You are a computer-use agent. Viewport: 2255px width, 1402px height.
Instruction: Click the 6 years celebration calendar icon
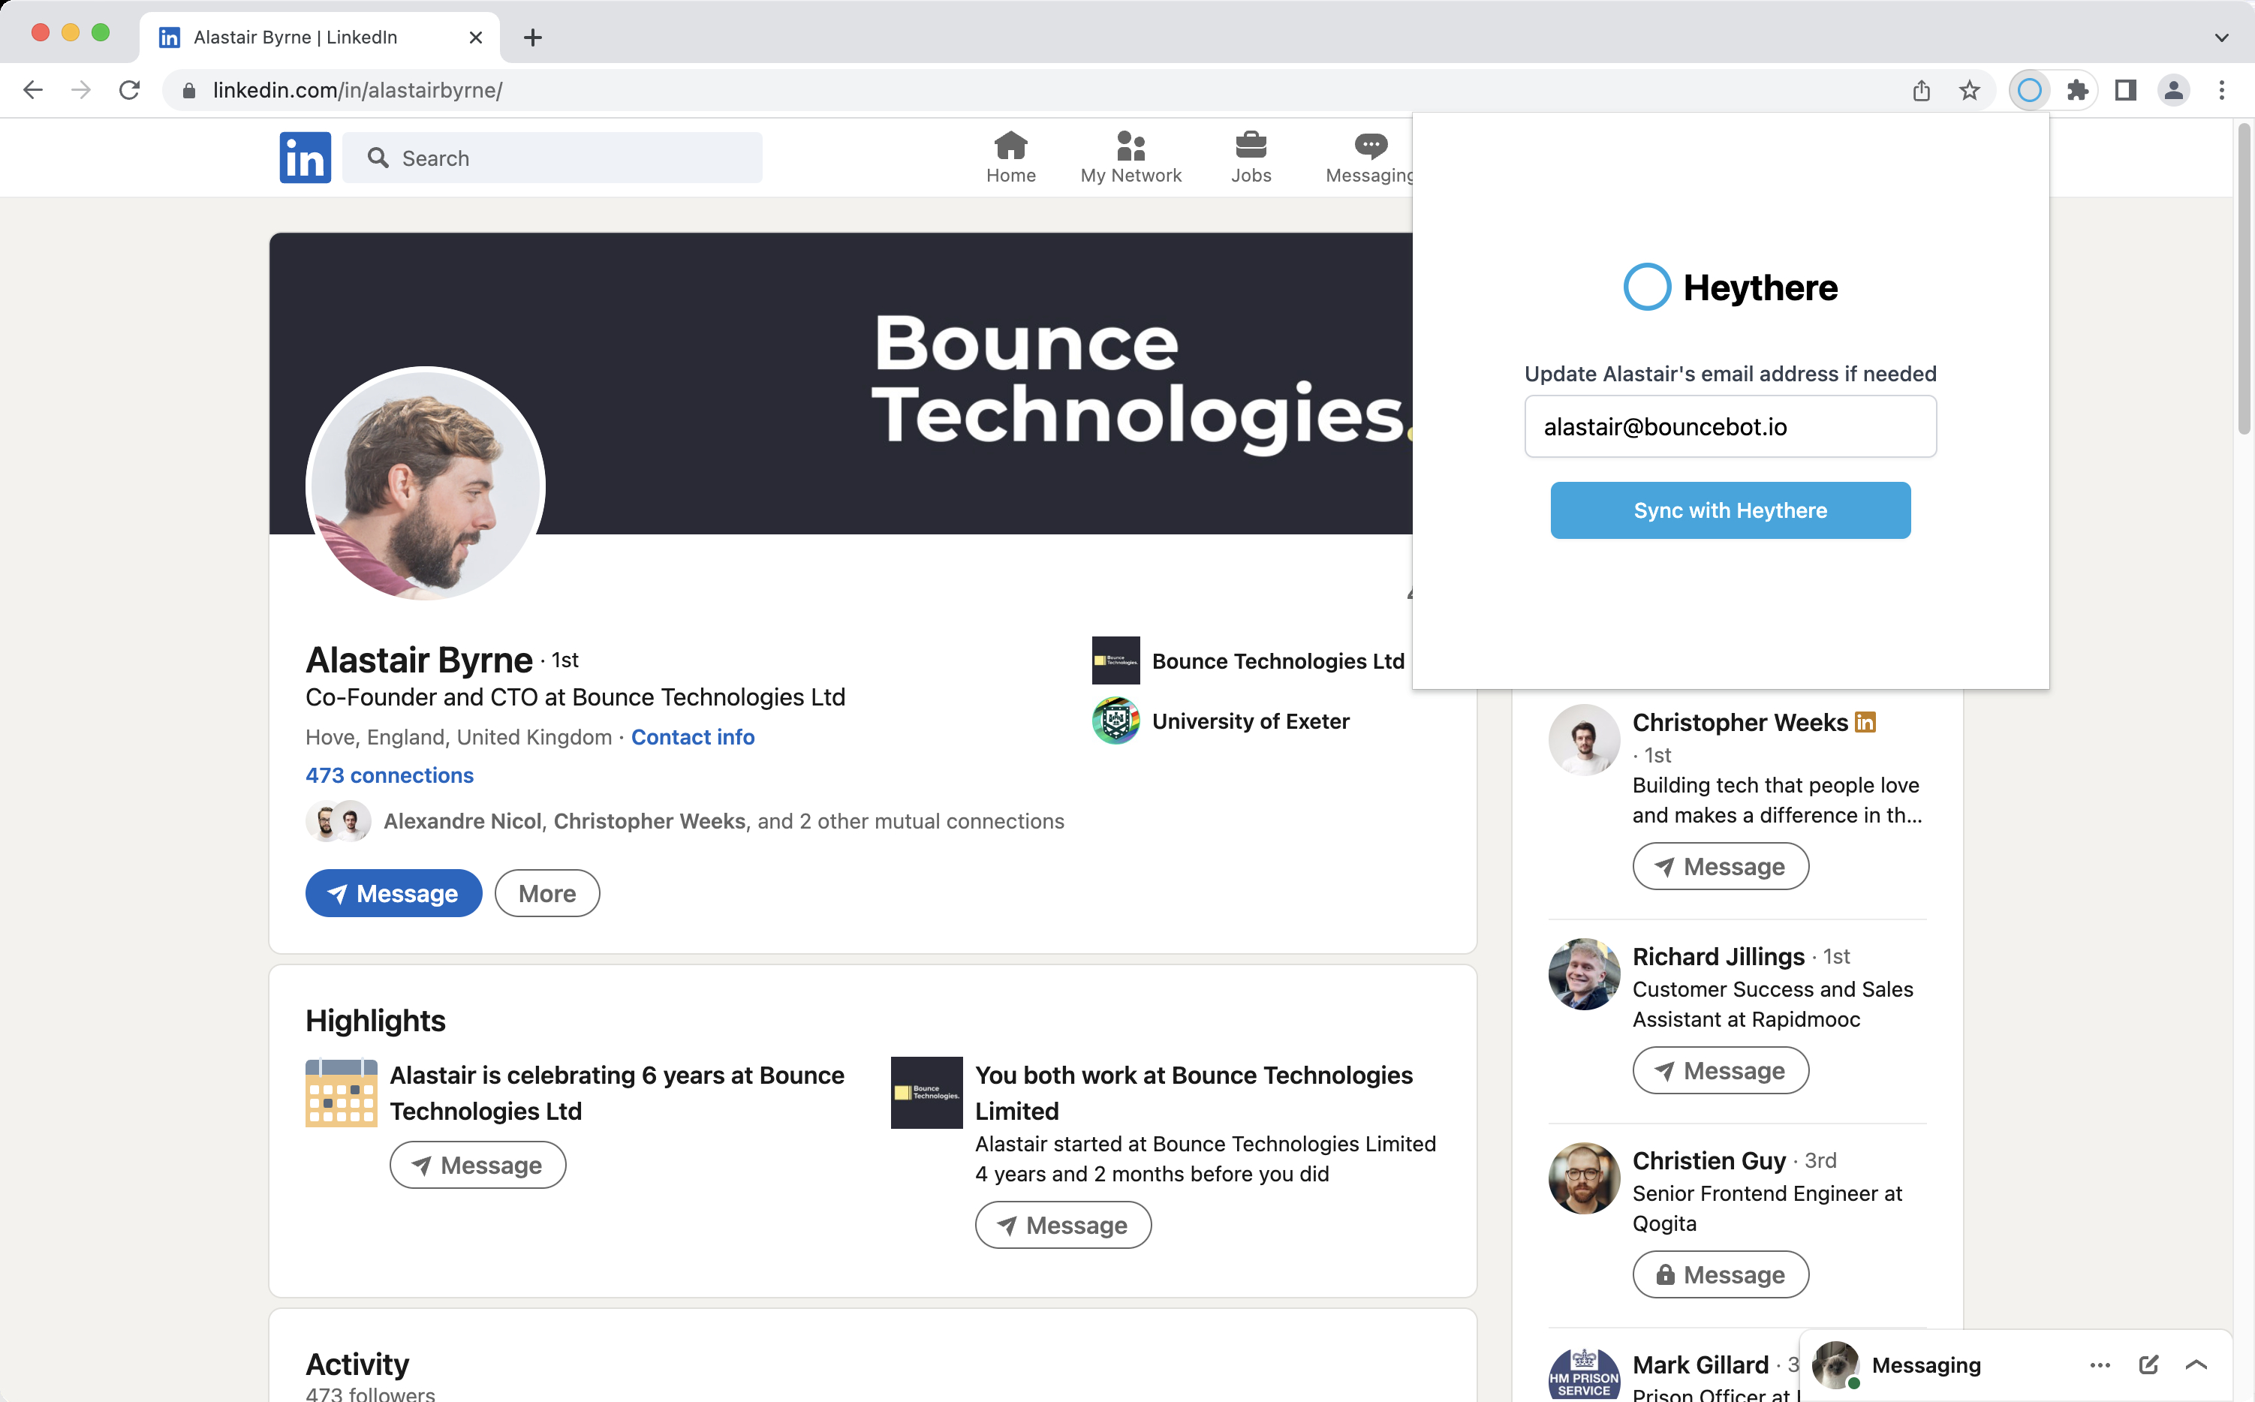click(x=342, y=1094)
